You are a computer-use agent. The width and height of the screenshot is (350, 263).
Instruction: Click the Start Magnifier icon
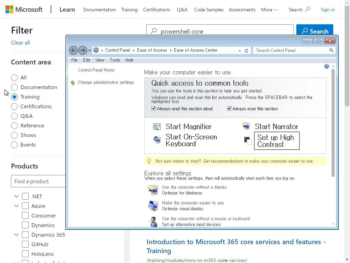[x=157, y=127]
